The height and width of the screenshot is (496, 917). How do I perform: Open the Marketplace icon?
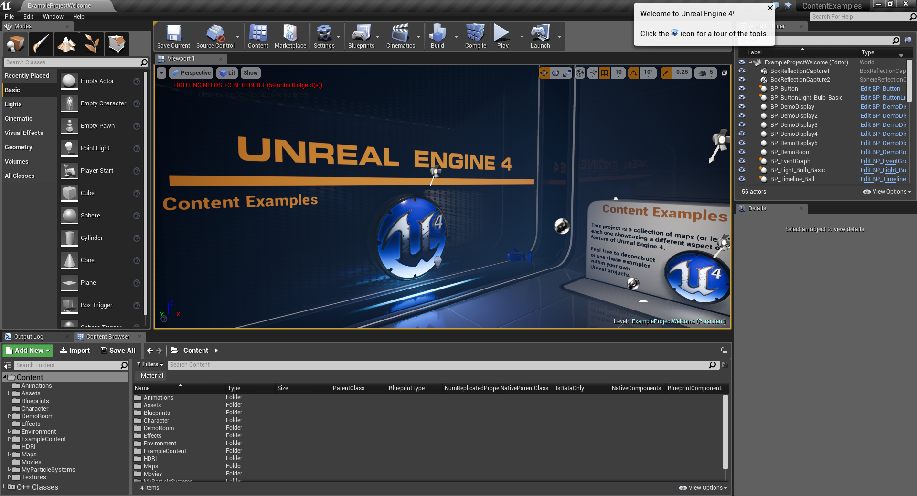290,36
